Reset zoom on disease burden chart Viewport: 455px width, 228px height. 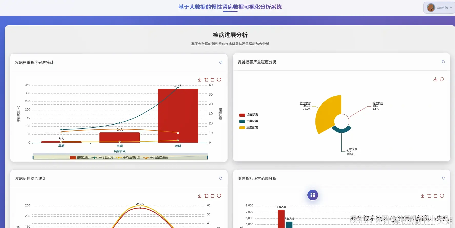coord(213,196)
